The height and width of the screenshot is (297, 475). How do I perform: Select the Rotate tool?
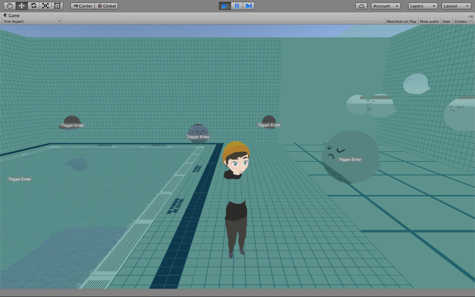click(33, 6)
